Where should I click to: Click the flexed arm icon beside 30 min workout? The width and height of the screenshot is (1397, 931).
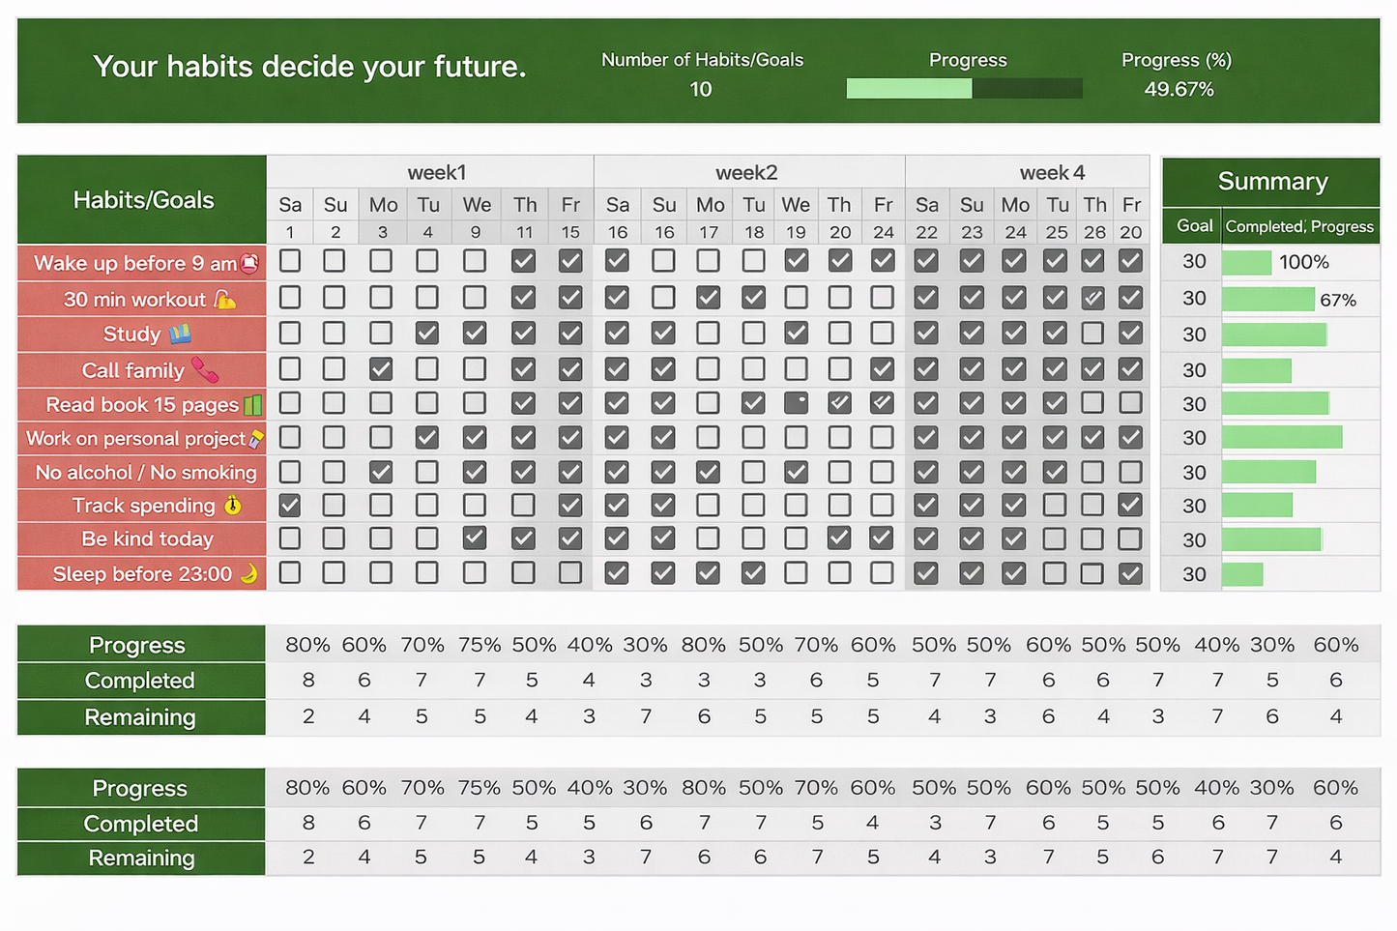coord(224,300)
